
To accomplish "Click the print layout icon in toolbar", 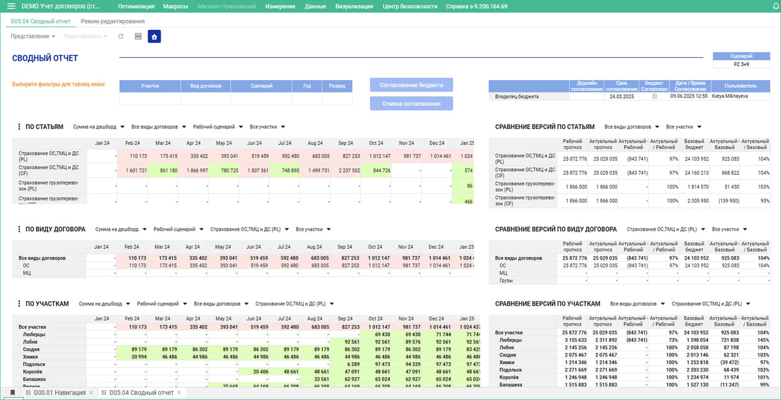I will [138, 37].
